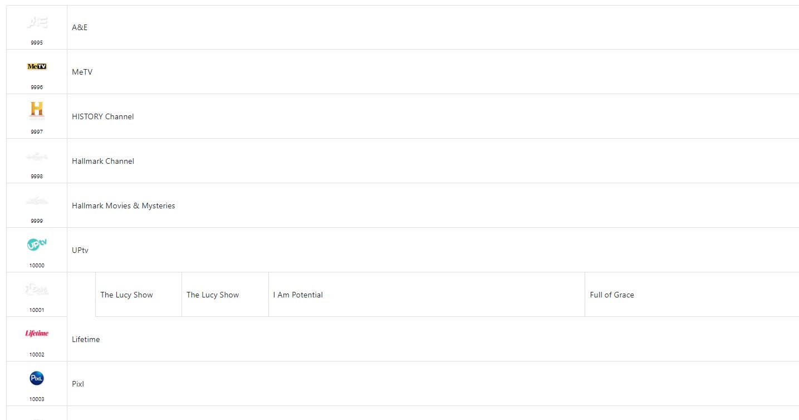
Task: Open the red Lifetime channel logo
Action: [37, 334]
